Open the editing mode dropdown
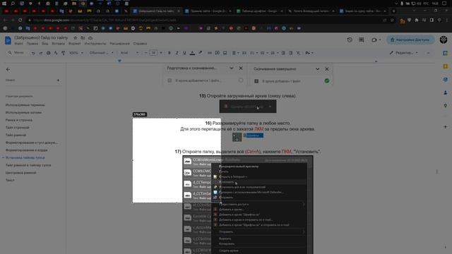This screenshot has height=254, width=452. click(x=403, y=53)
